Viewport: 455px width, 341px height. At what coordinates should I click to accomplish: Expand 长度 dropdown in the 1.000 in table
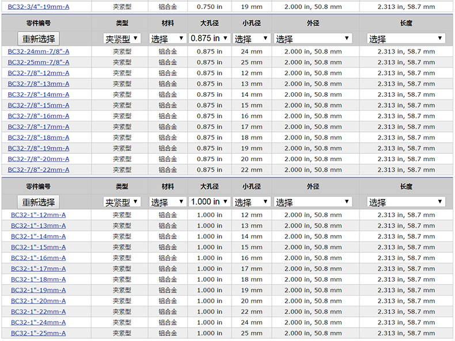click(406, 202)
